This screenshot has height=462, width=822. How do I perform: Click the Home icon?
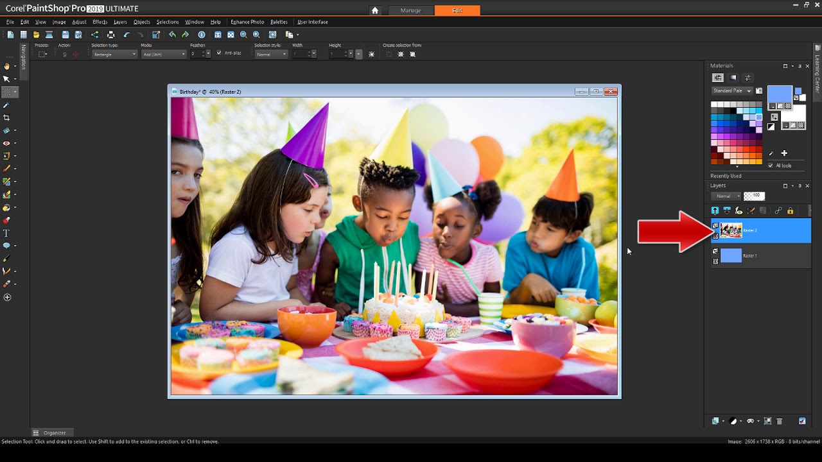pos(375,10)
